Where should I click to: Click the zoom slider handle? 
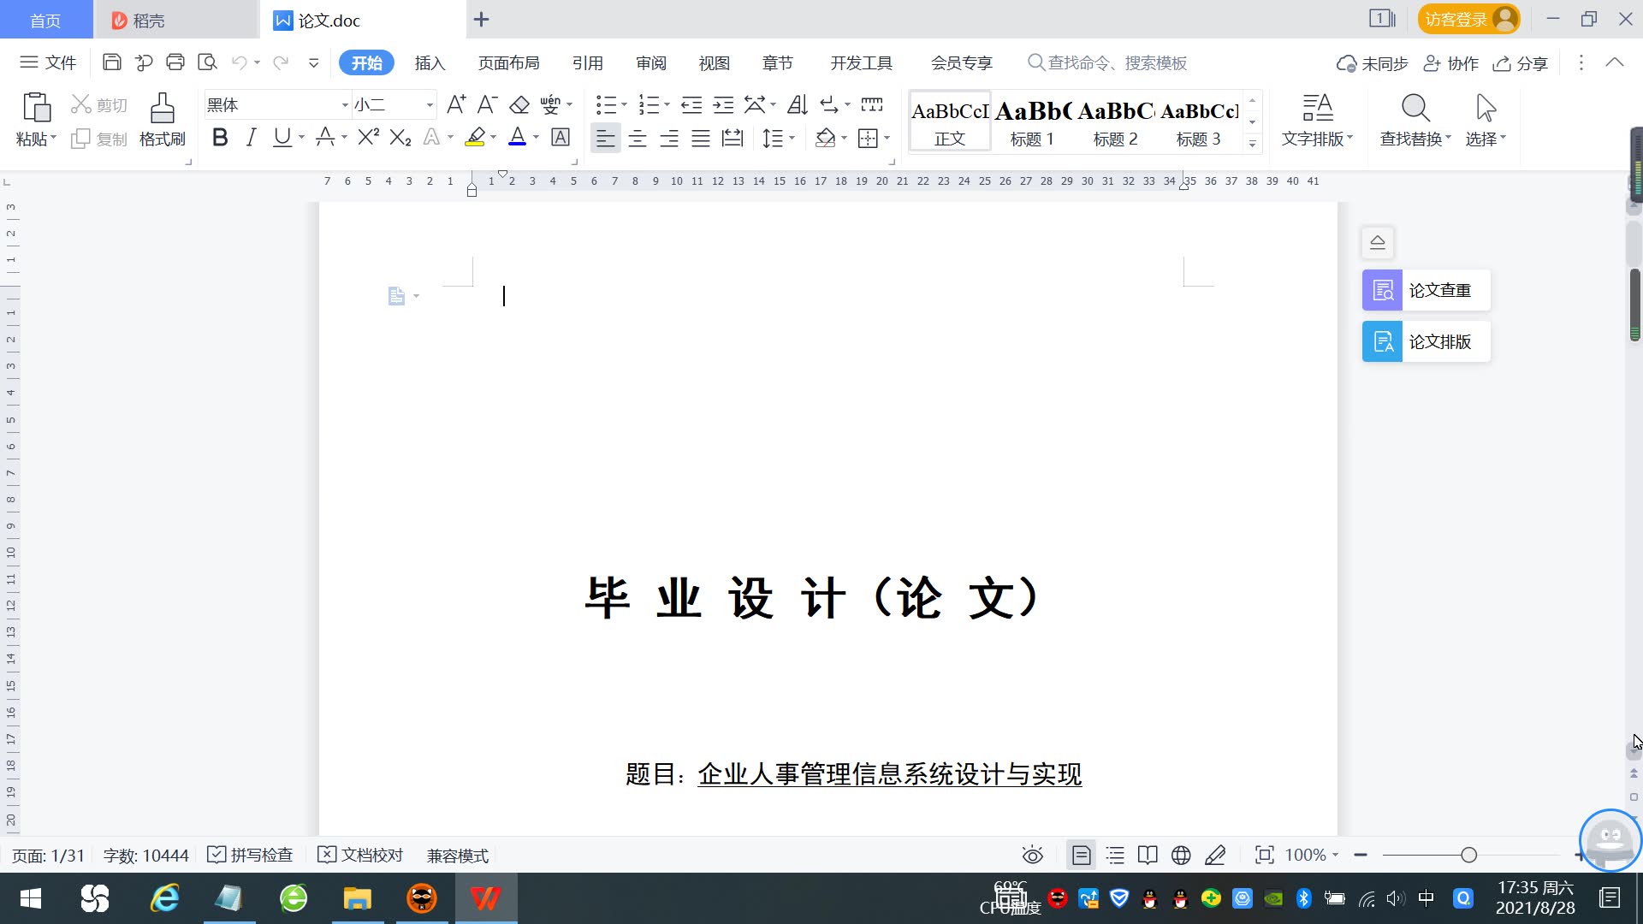[1468, 856]
